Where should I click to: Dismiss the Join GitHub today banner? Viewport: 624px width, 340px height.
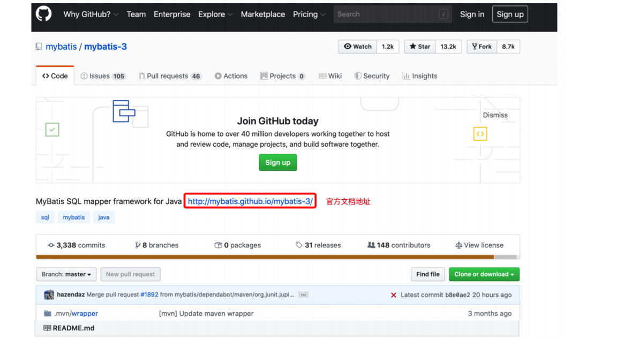point(495,115)
